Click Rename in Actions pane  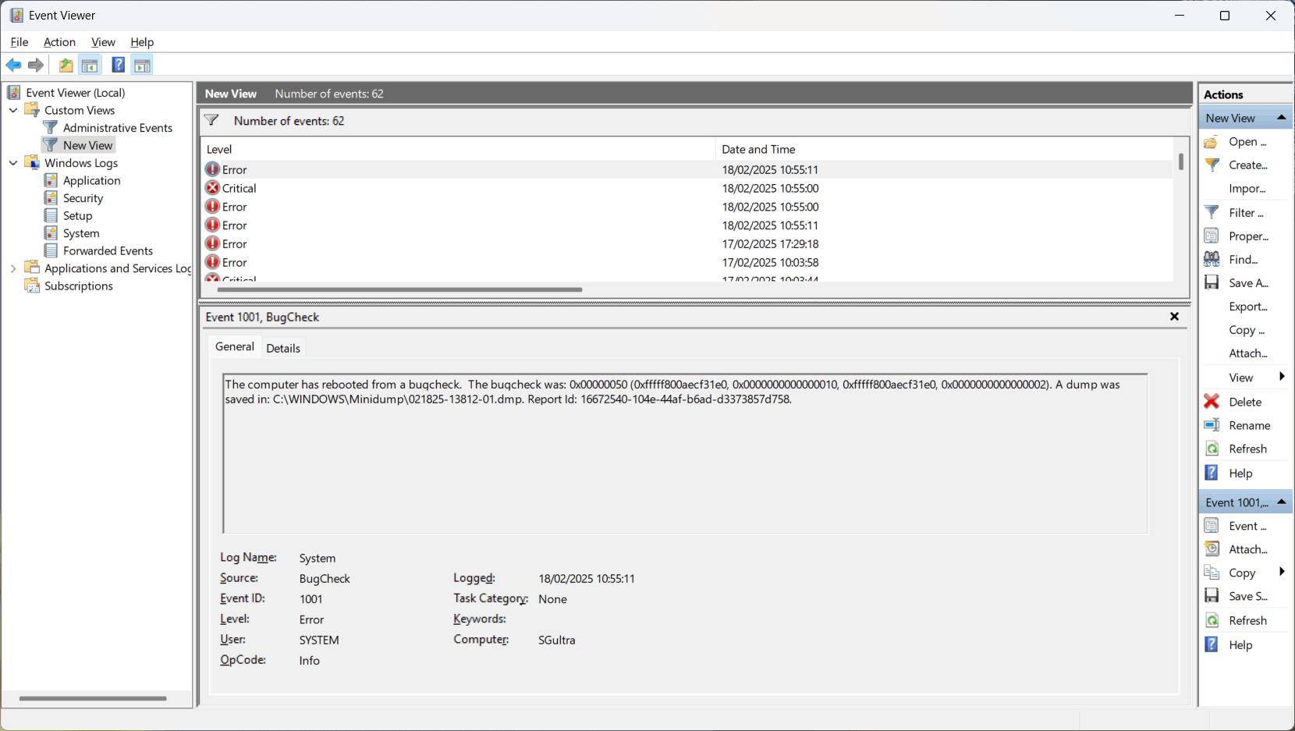pos(1247,425)
